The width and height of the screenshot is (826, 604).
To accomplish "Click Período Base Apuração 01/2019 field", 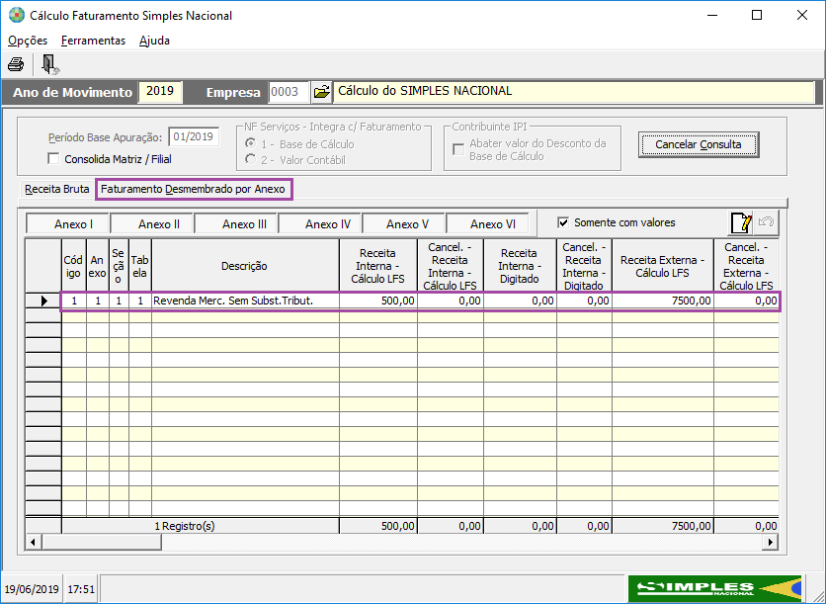I will 194,137.
